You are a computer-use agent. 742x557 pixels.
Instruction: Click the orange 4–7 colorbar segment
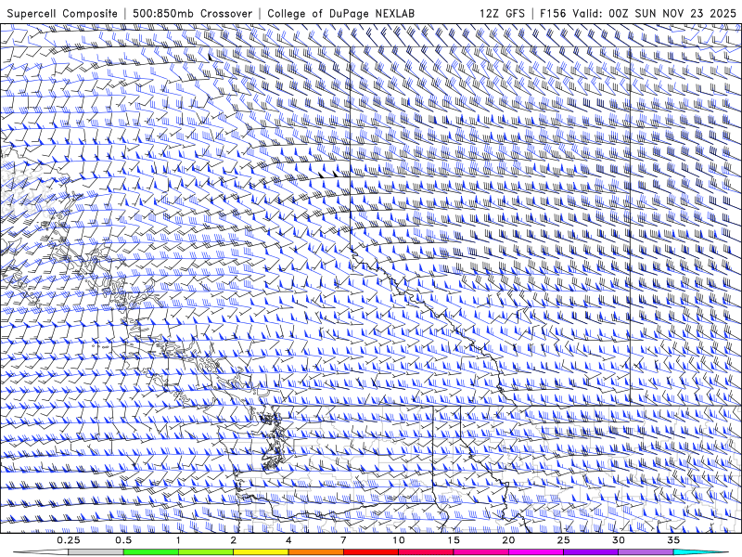tap(315, 552)
